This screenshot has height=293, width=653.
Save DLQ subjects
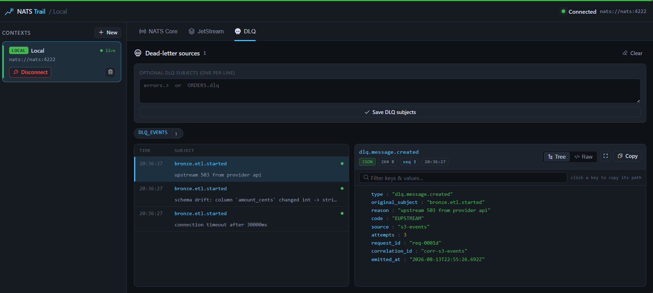pyautogui.click(x=390, y=112)
